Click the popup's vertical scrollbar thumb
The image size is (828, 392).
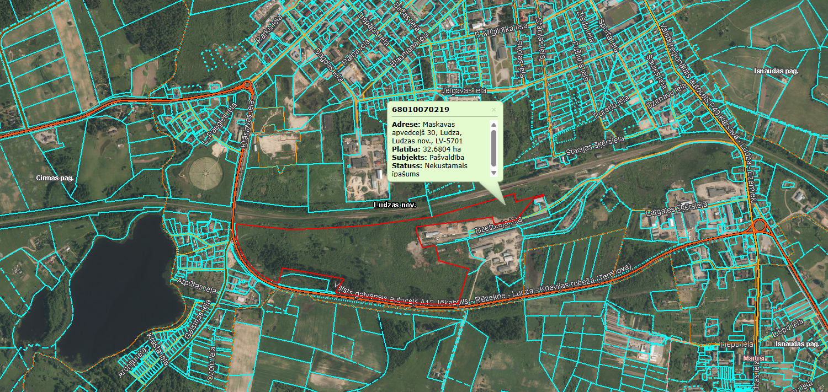[x=493, y=147]
